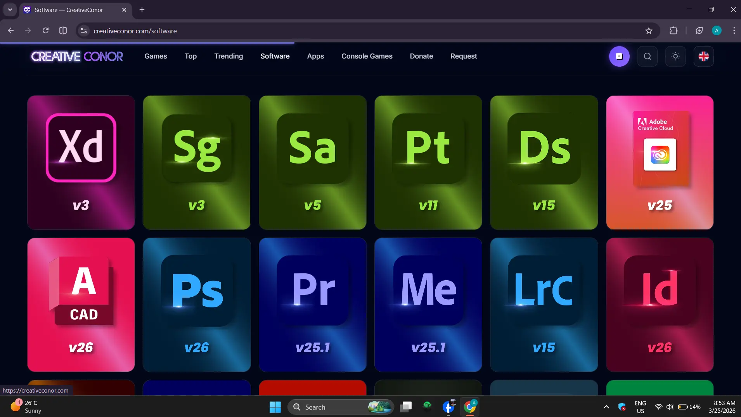Open the Substance Stager (Sg) v3 card
741x417 pixels.
point(197,162)
